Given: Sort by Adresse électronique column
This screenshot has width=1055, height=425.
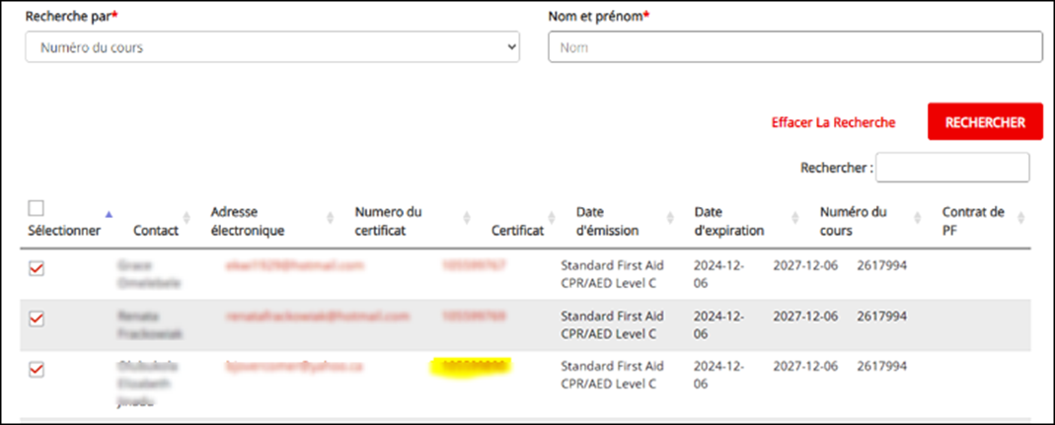Looking at the screenshot, I should click(x=330, y=218).
